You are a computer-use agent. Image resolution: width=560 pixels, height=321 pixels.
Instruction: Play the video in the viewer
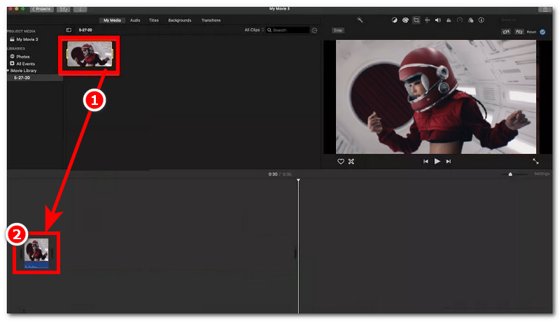pos(437,162)
